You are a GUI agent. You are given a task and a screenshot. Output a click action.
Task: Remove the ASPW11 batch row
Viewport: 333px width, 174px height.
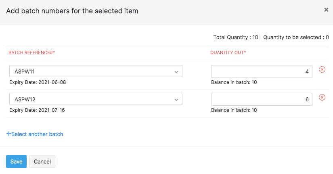(x=322, y=69)
